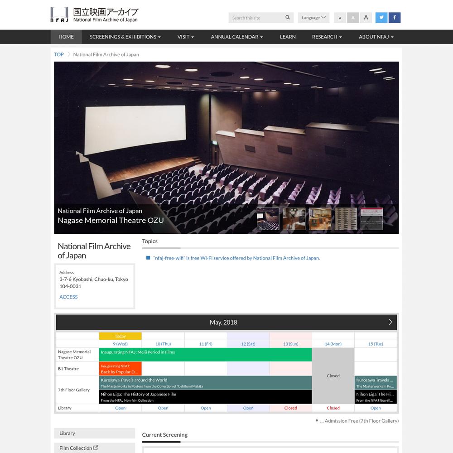Go to next week in calendar
The height and width of the screenshot is (453, 453).
tap(390, 322)
